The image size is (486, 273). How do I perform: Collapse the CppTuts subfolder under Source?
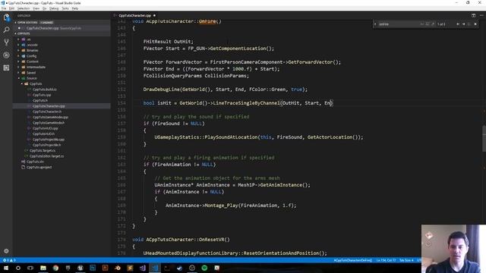(x=36, y=84)
